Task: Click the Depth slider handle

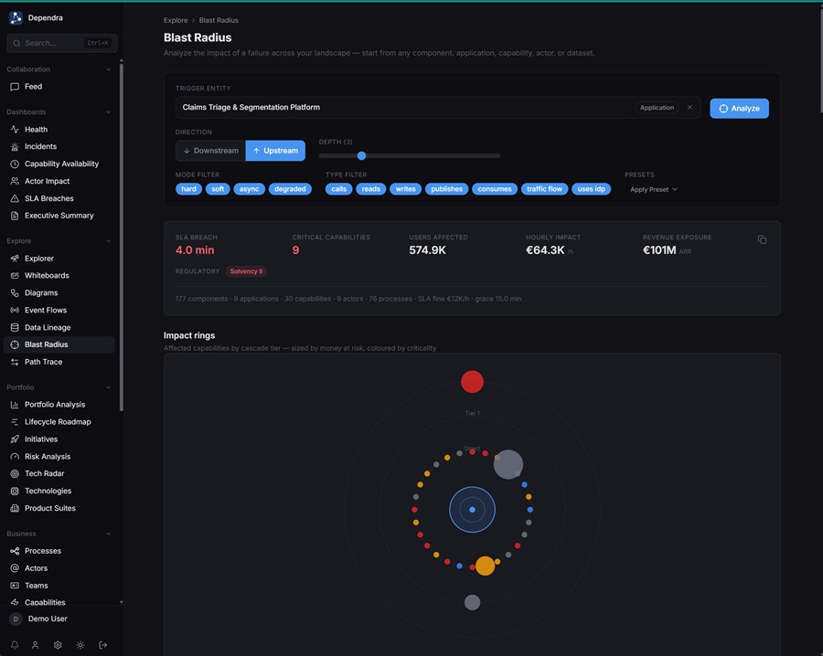Action: 361,155
